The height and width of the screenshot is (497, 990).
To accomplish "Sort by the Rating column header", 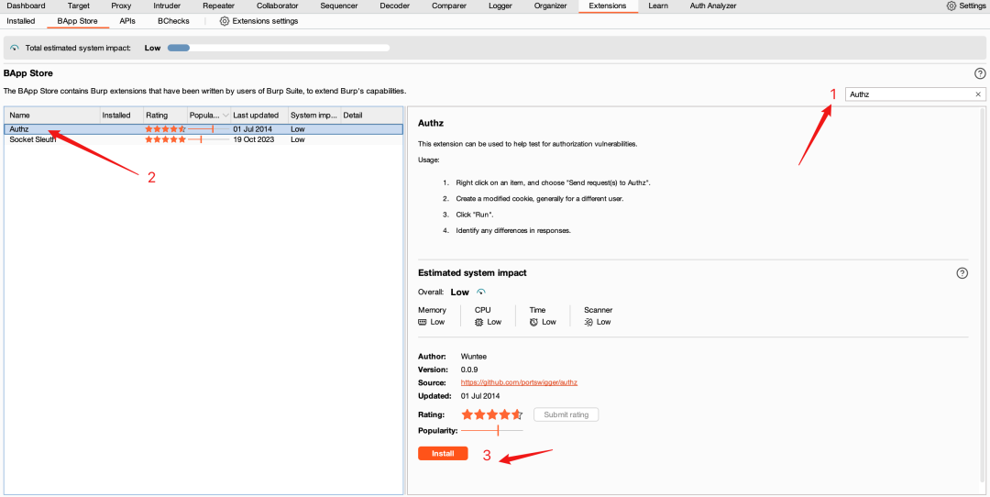I will coord(165,116).
